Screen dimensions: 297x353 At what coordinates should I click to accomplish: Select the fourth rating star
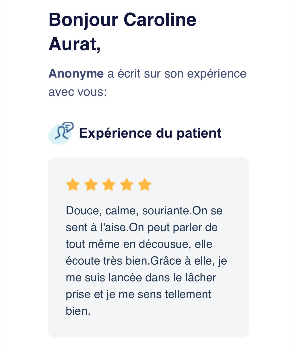127,184
